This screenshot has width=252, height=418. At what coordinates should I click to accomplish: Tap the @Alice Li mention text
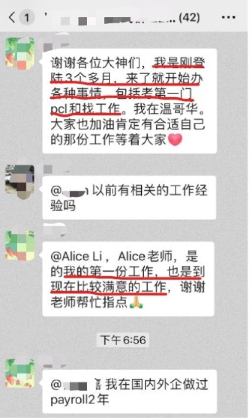pyautogui.click(x=76, y=256)
